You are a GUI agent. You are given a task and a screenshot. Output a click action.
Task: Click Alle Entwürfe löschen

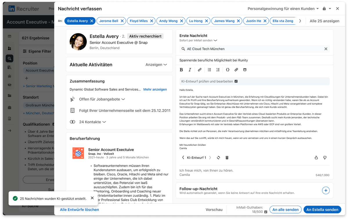pyautogui.click(x=80, y=209)
